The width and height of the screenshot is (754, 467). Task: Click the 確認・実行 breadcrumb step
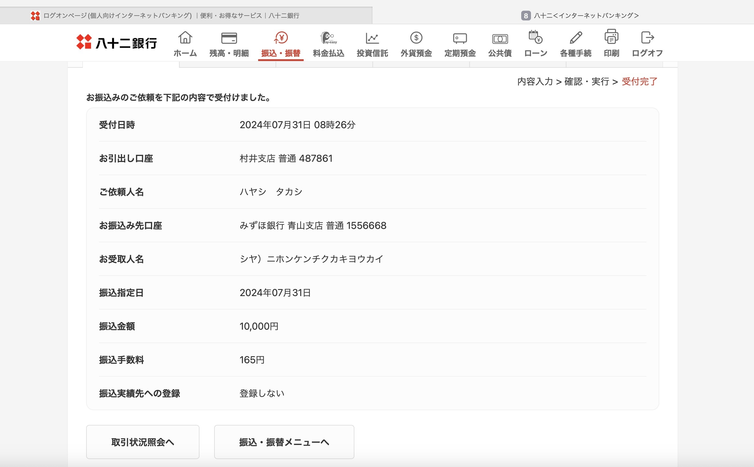(x=587, y=81)
